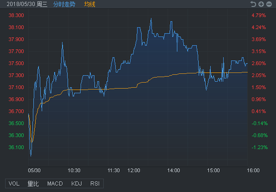Toggle the 分时走势 line legend
The width and height of the screenshot is (276, 192).
[64, 4]
